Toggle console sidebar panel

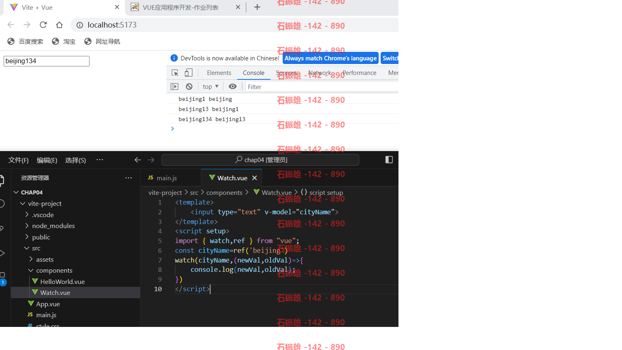point(175,87)
